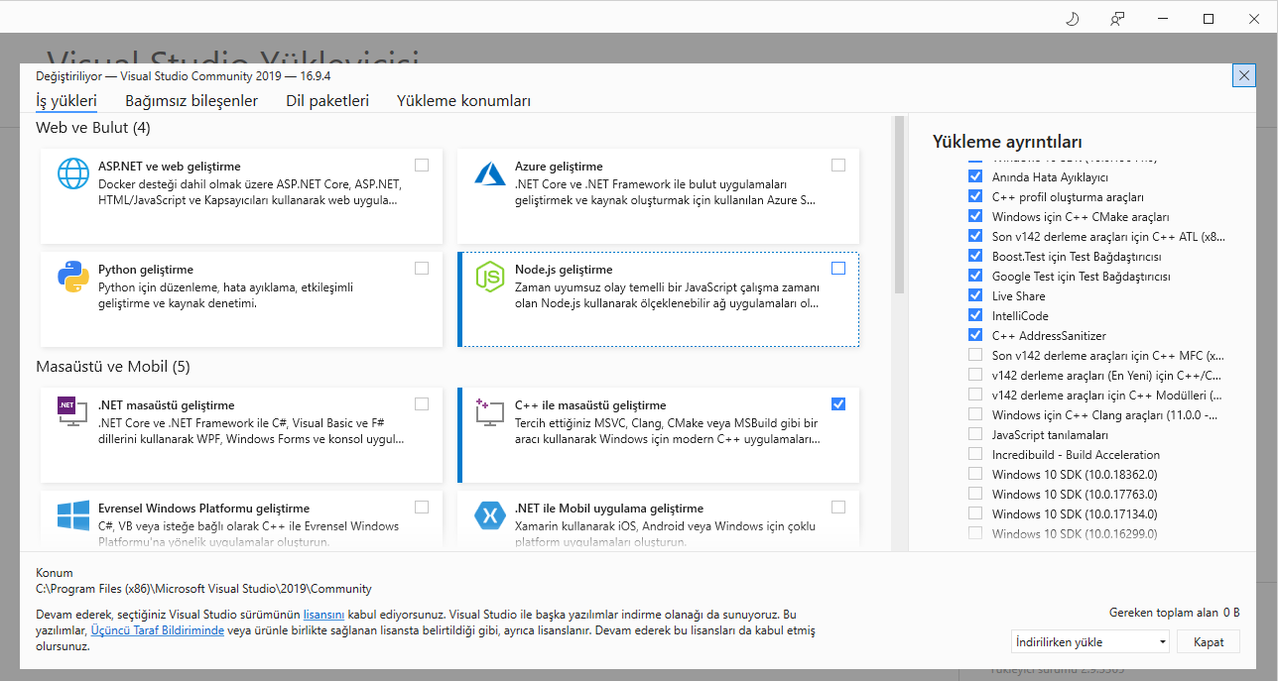Check .NET ile Mobil uygulama geliştirme checkbox
1278x681 pixels.
tap(838, 507)
